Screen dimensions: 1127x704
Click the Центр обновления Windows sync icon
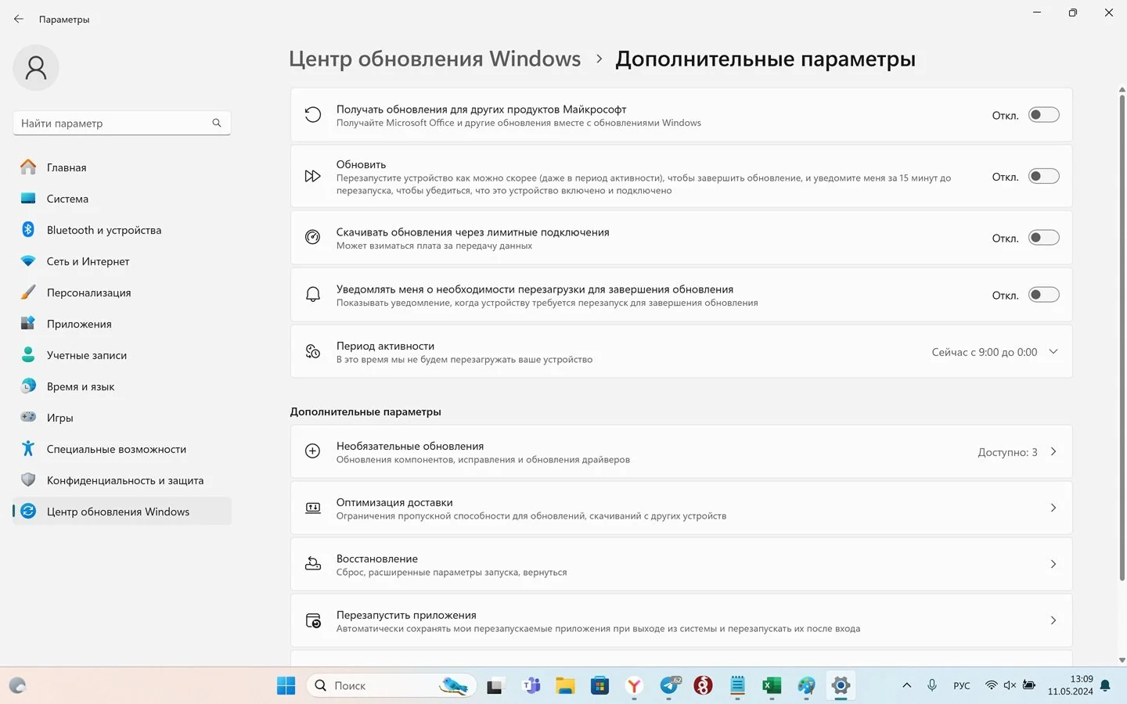point(28,511)
